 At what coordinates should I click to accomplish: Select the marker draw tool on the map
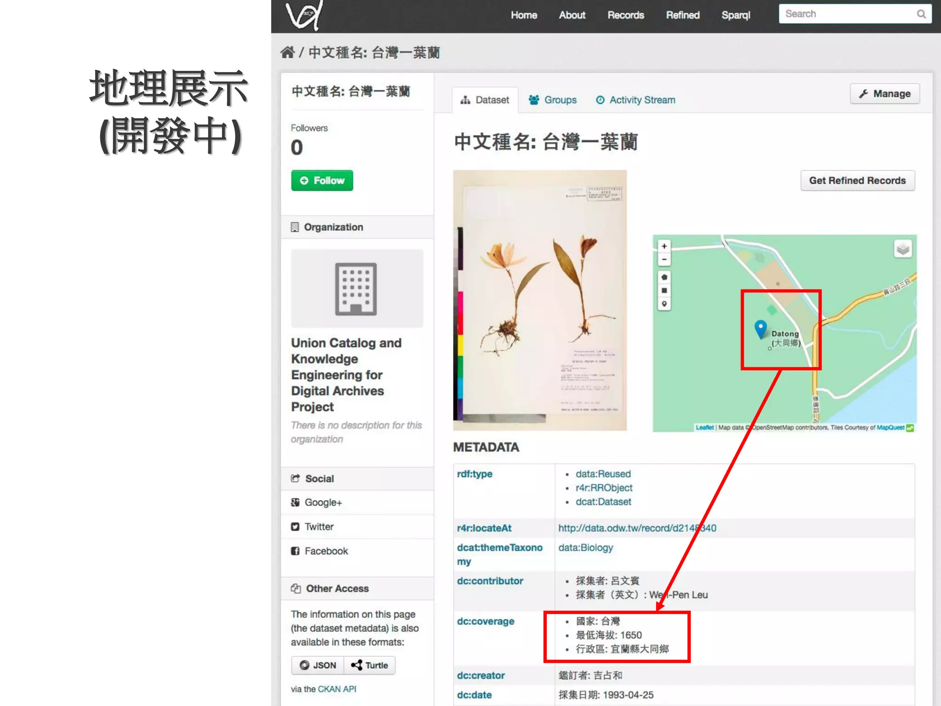point(664,304)
